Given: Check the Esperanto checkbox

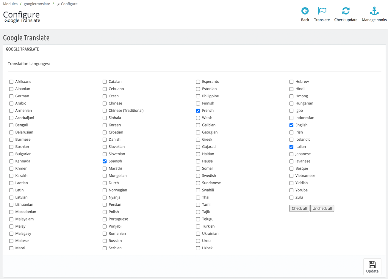Looking at the screenshot, I should pos(198,82).
